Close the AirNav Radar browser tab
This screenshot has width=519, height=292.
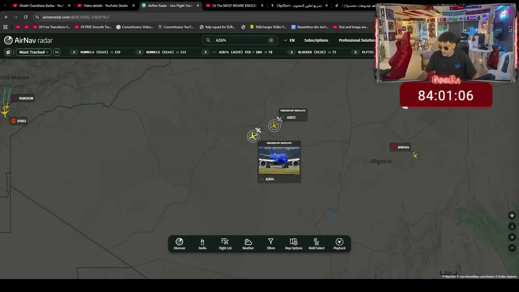[x=198, y=6]
